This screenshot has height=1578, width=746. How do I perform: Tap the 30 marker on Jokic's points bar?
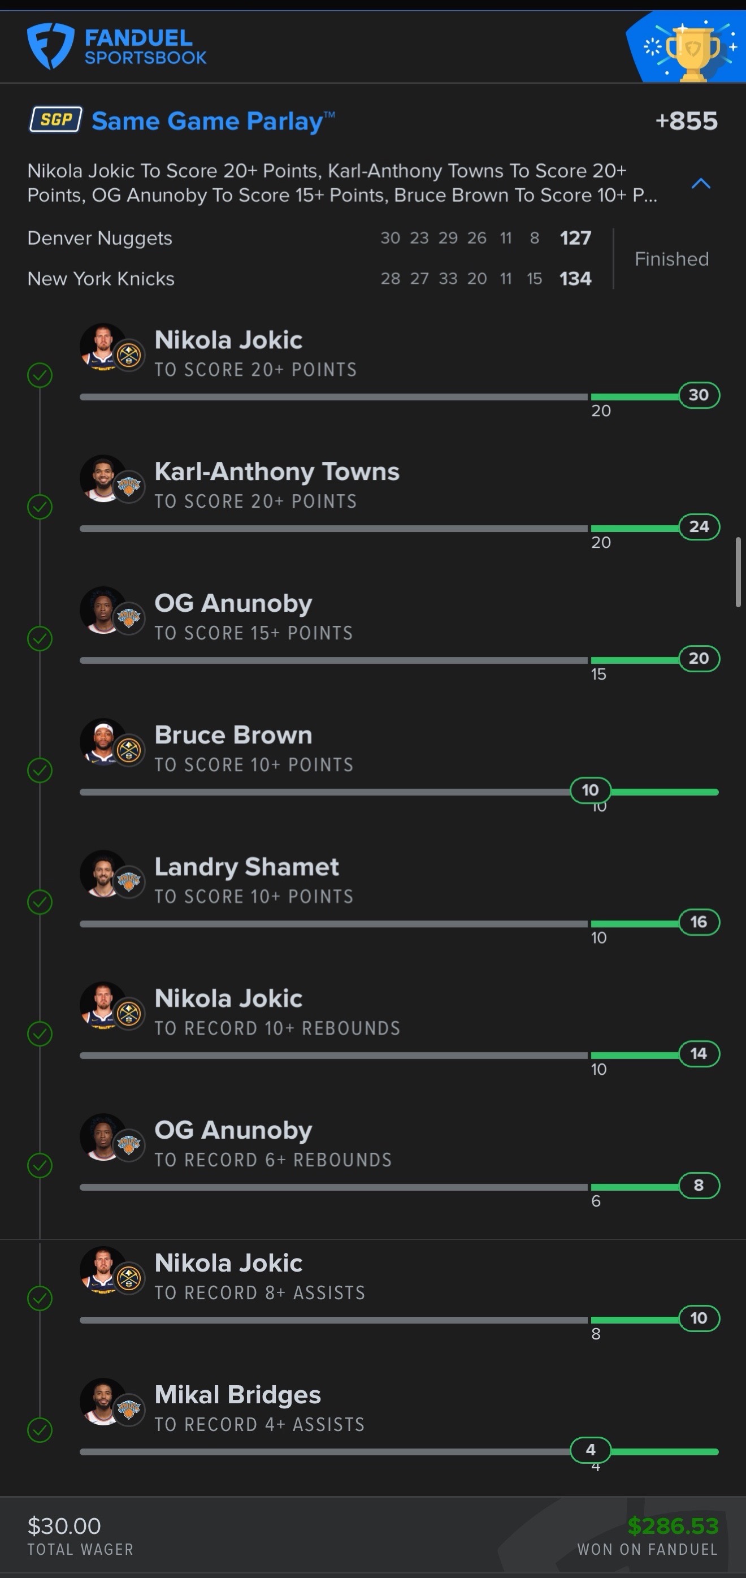point(699,395)
